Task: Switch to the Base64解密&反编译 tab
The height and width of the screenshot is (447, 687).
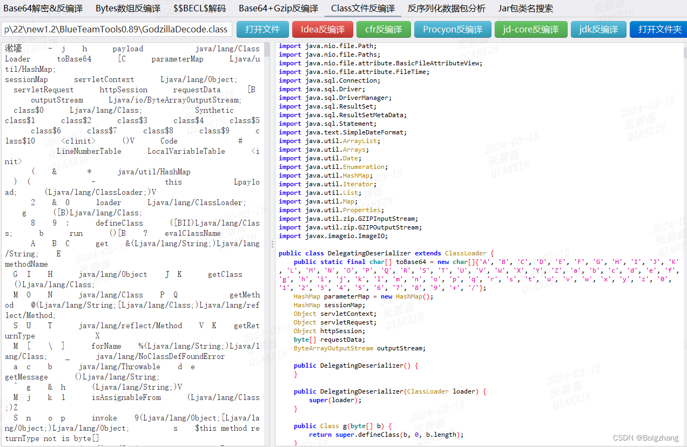Action: click(43, 8)
